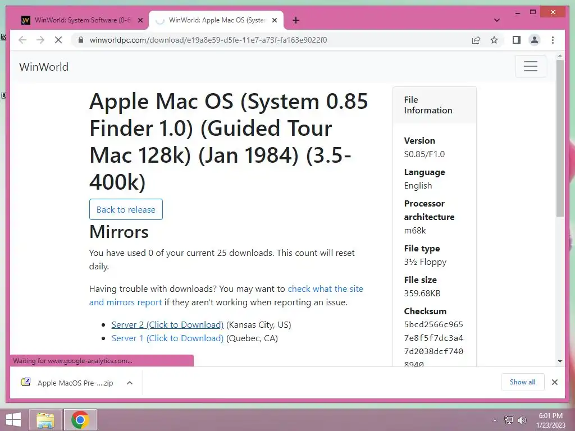Screen dimensions: 575x431
Task: View site security lock info
Action: coord(81,40)
